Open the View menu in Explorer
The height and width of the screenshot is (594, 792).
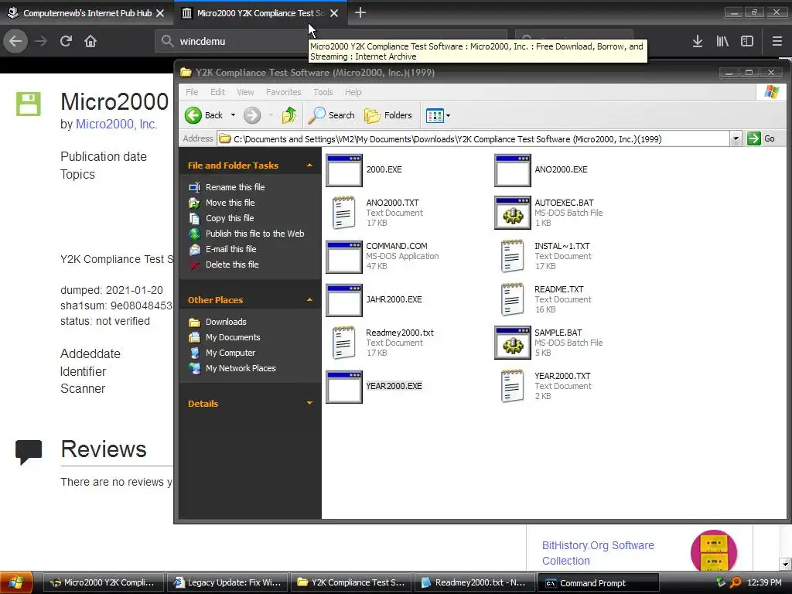(x=245, y=92)
